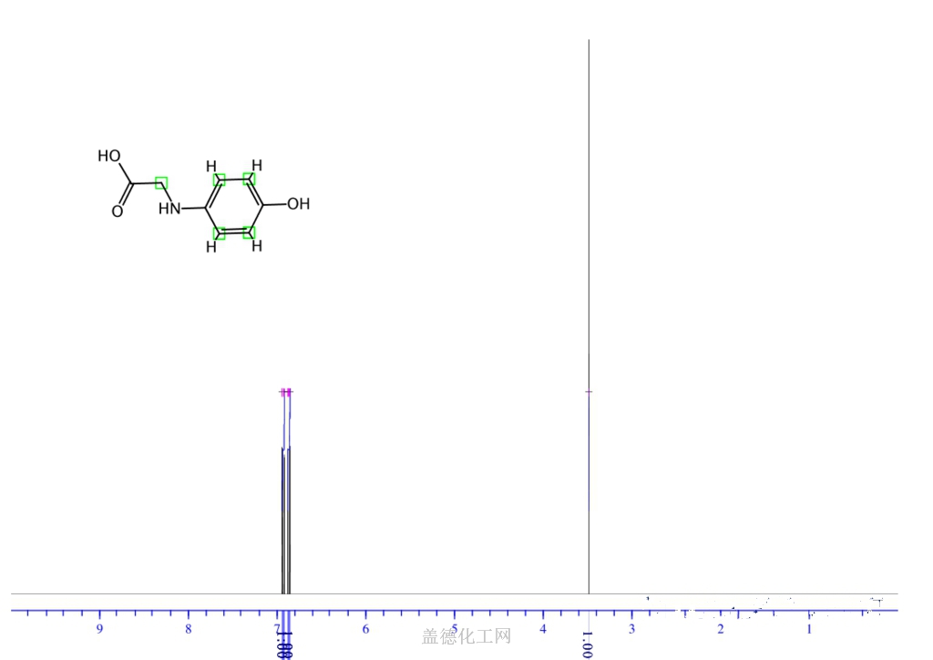Select the HN nitrogen atom label
Viewport: 933px width, 660px height.
coord(169,210)
